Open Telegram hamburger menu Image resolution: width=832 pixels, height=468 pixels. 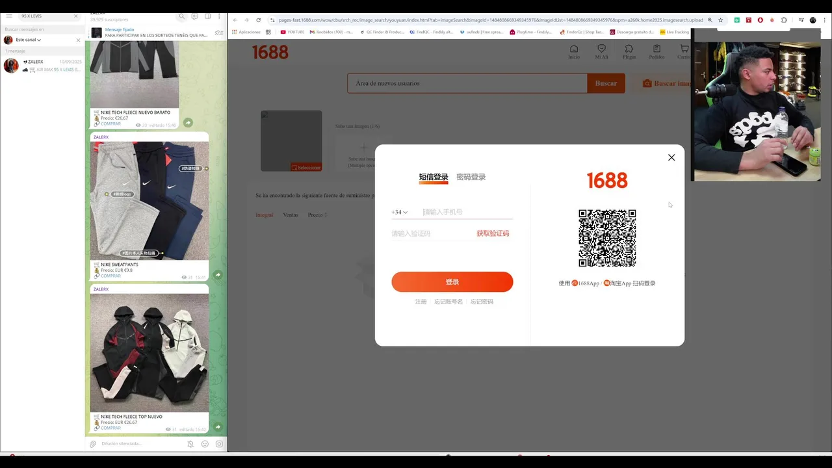(9, 16)
